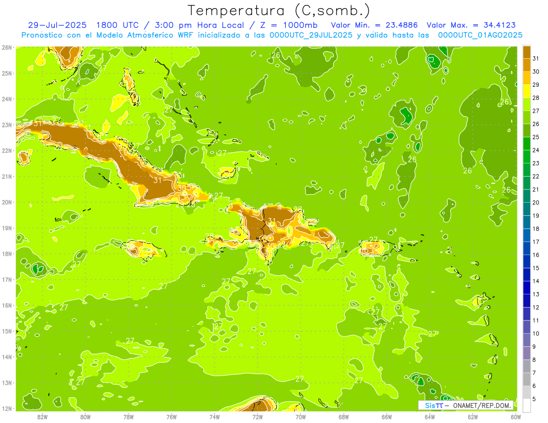Click the '17N' latitude axis label
This screenshot has height=423, width=548.
6,279
